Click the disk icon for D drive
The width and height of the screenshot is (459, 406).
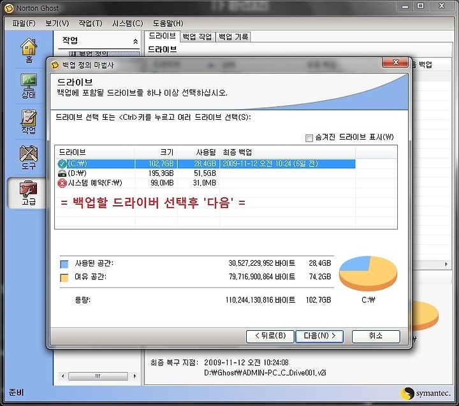[x=62, y=173]
